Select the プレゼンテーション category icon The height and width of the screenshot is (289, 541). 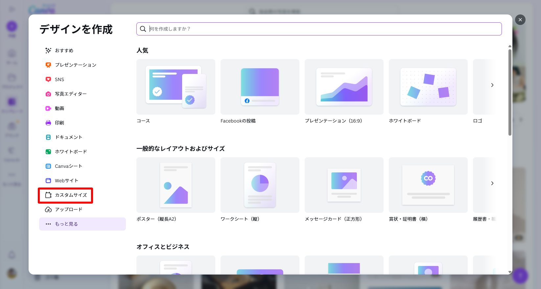tap(48, 65)
